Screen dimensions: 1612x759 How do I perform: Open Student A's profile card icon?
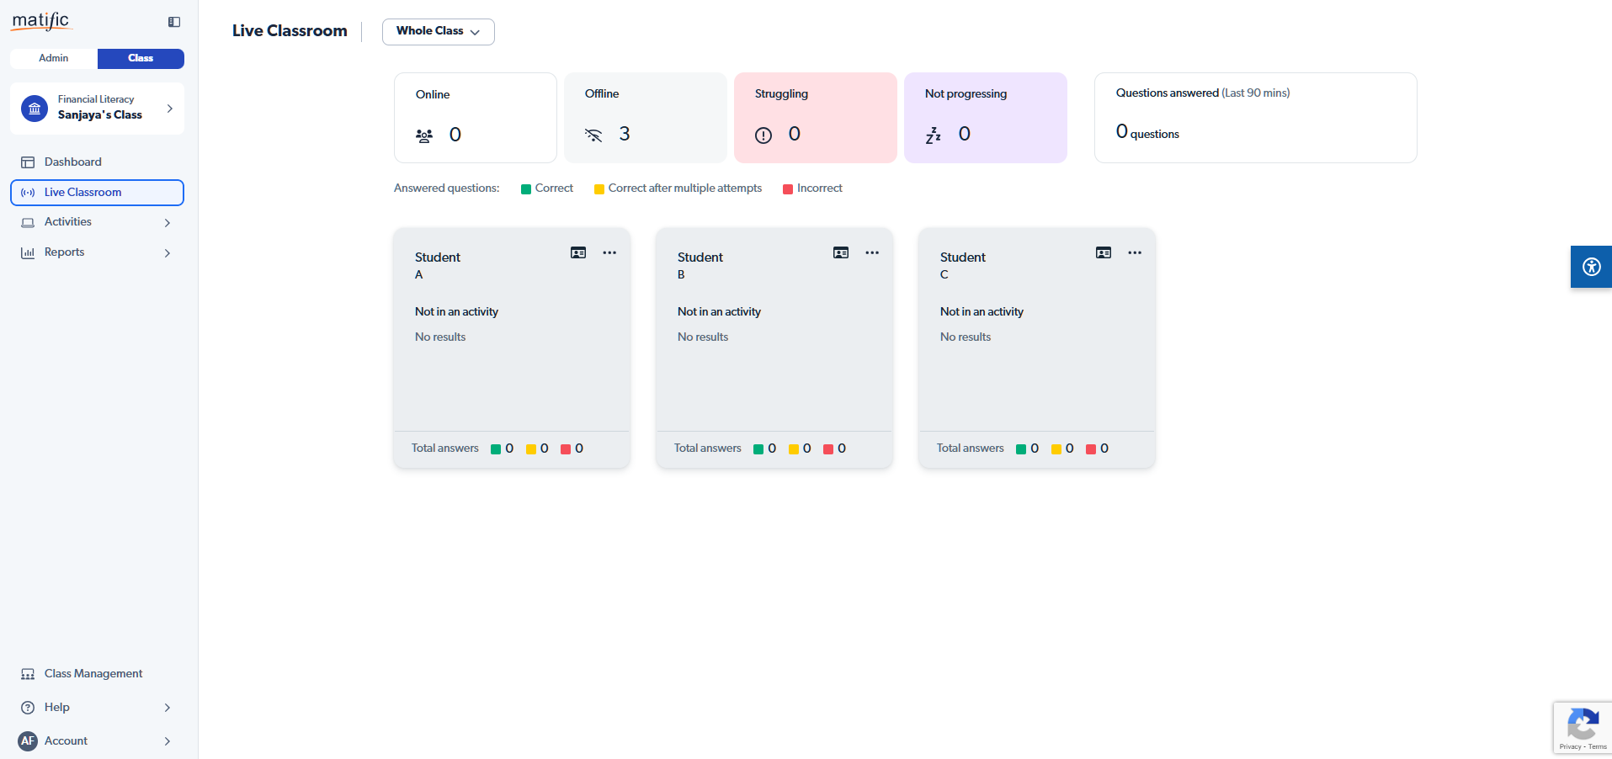pyautogui.click(x=578, y=252)
